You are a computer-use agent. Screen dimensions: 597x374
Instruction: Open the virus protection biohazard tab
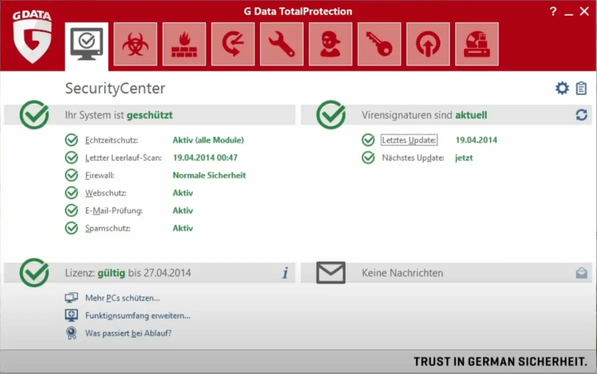pos(135,44)
